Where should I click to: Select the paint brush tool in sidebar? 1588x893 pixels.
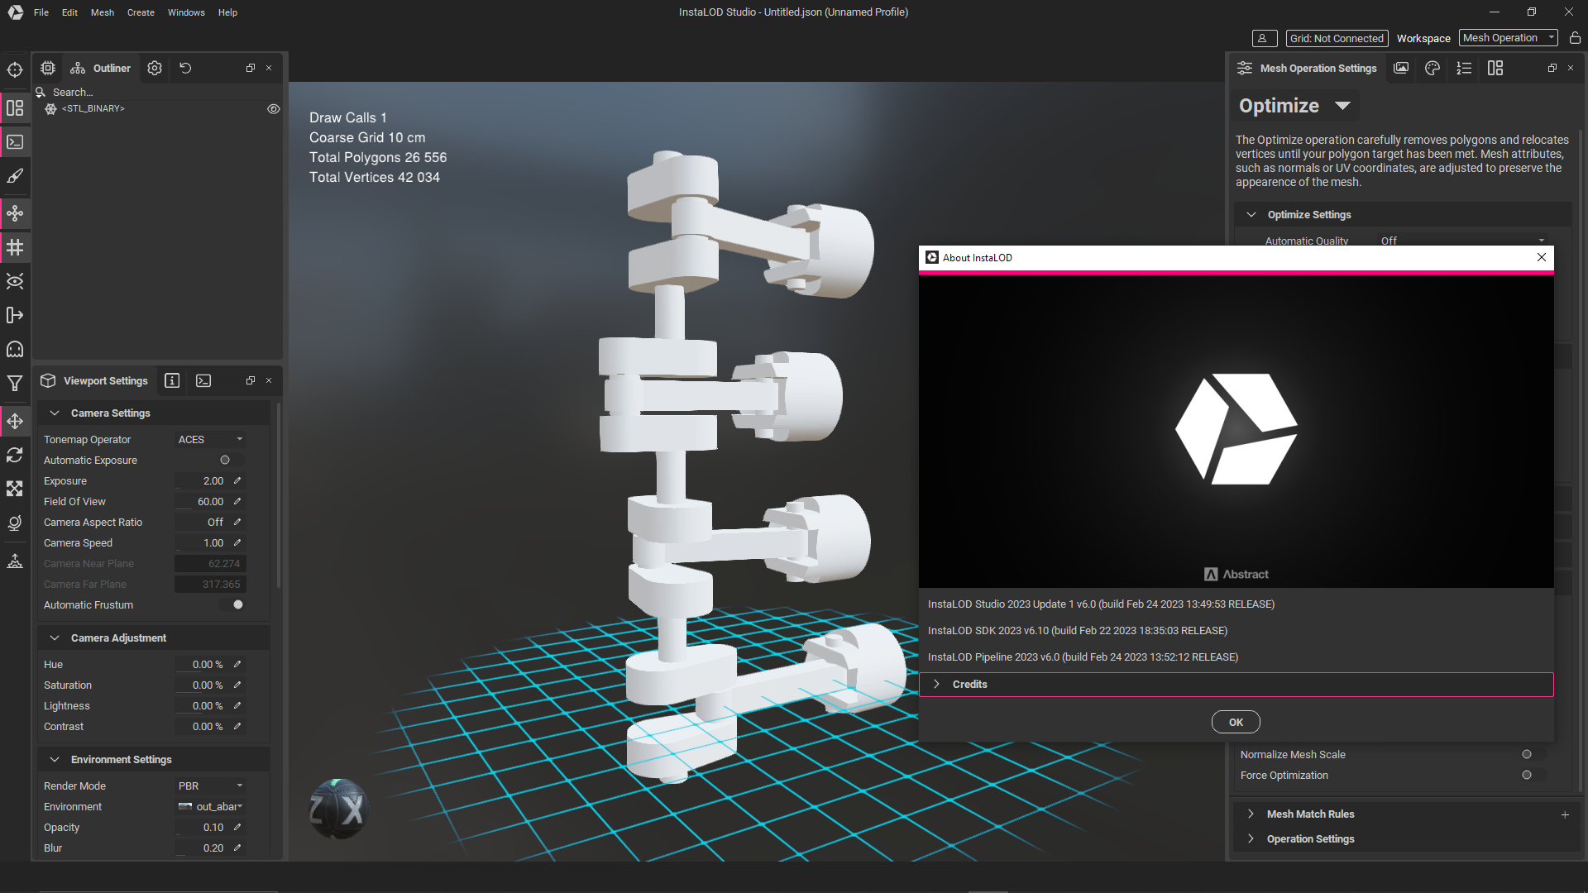coord(15,176)
